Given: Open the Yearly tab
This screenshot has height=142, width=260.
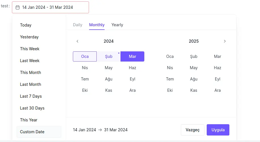Looking at the screenshot, I should coord(117,25).
